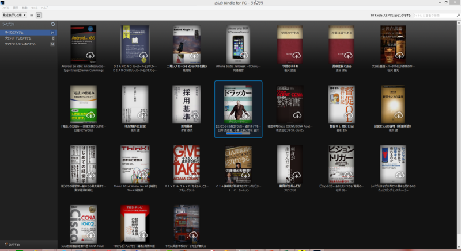The image size is (461, 251).
Task: Click cloud download icon on 採用基準 cover
Action: tap(194, 115)
